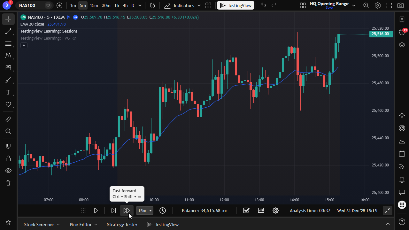Activate the ruler measure tool
The width and height of the screenshot is (409, 230).
[8, 119]
